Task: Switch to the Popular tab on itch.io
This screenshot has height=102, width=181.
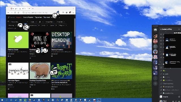Action: pos(19,17)
